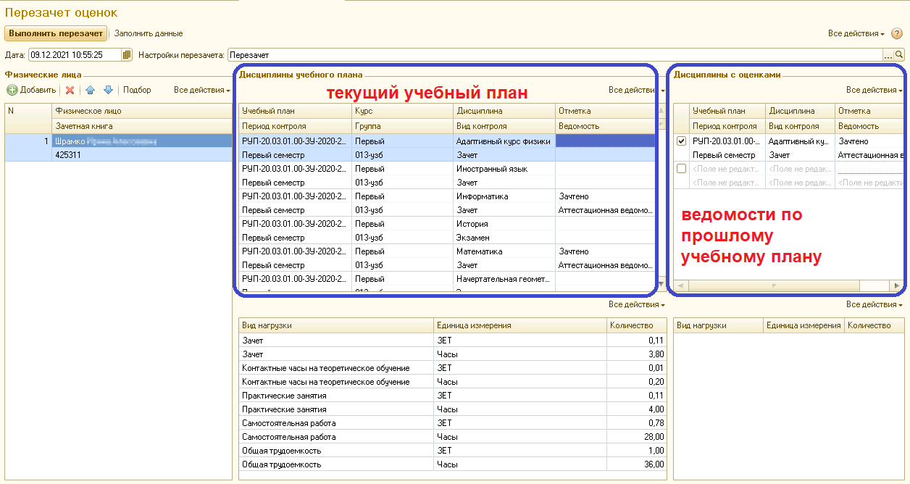Image resolution: width=910 pixels, height=484 pixels.
Task: Move row down with blue down arrow
Action: click(x=108, y=91)
